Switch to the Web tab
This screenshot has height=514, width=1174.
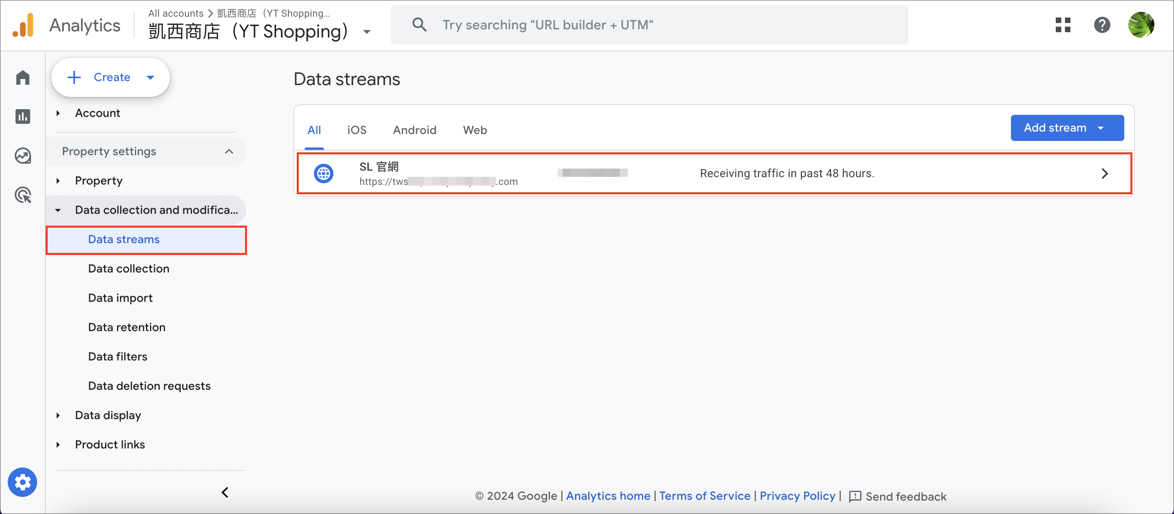pyautogui.click(x=475, y=130)
